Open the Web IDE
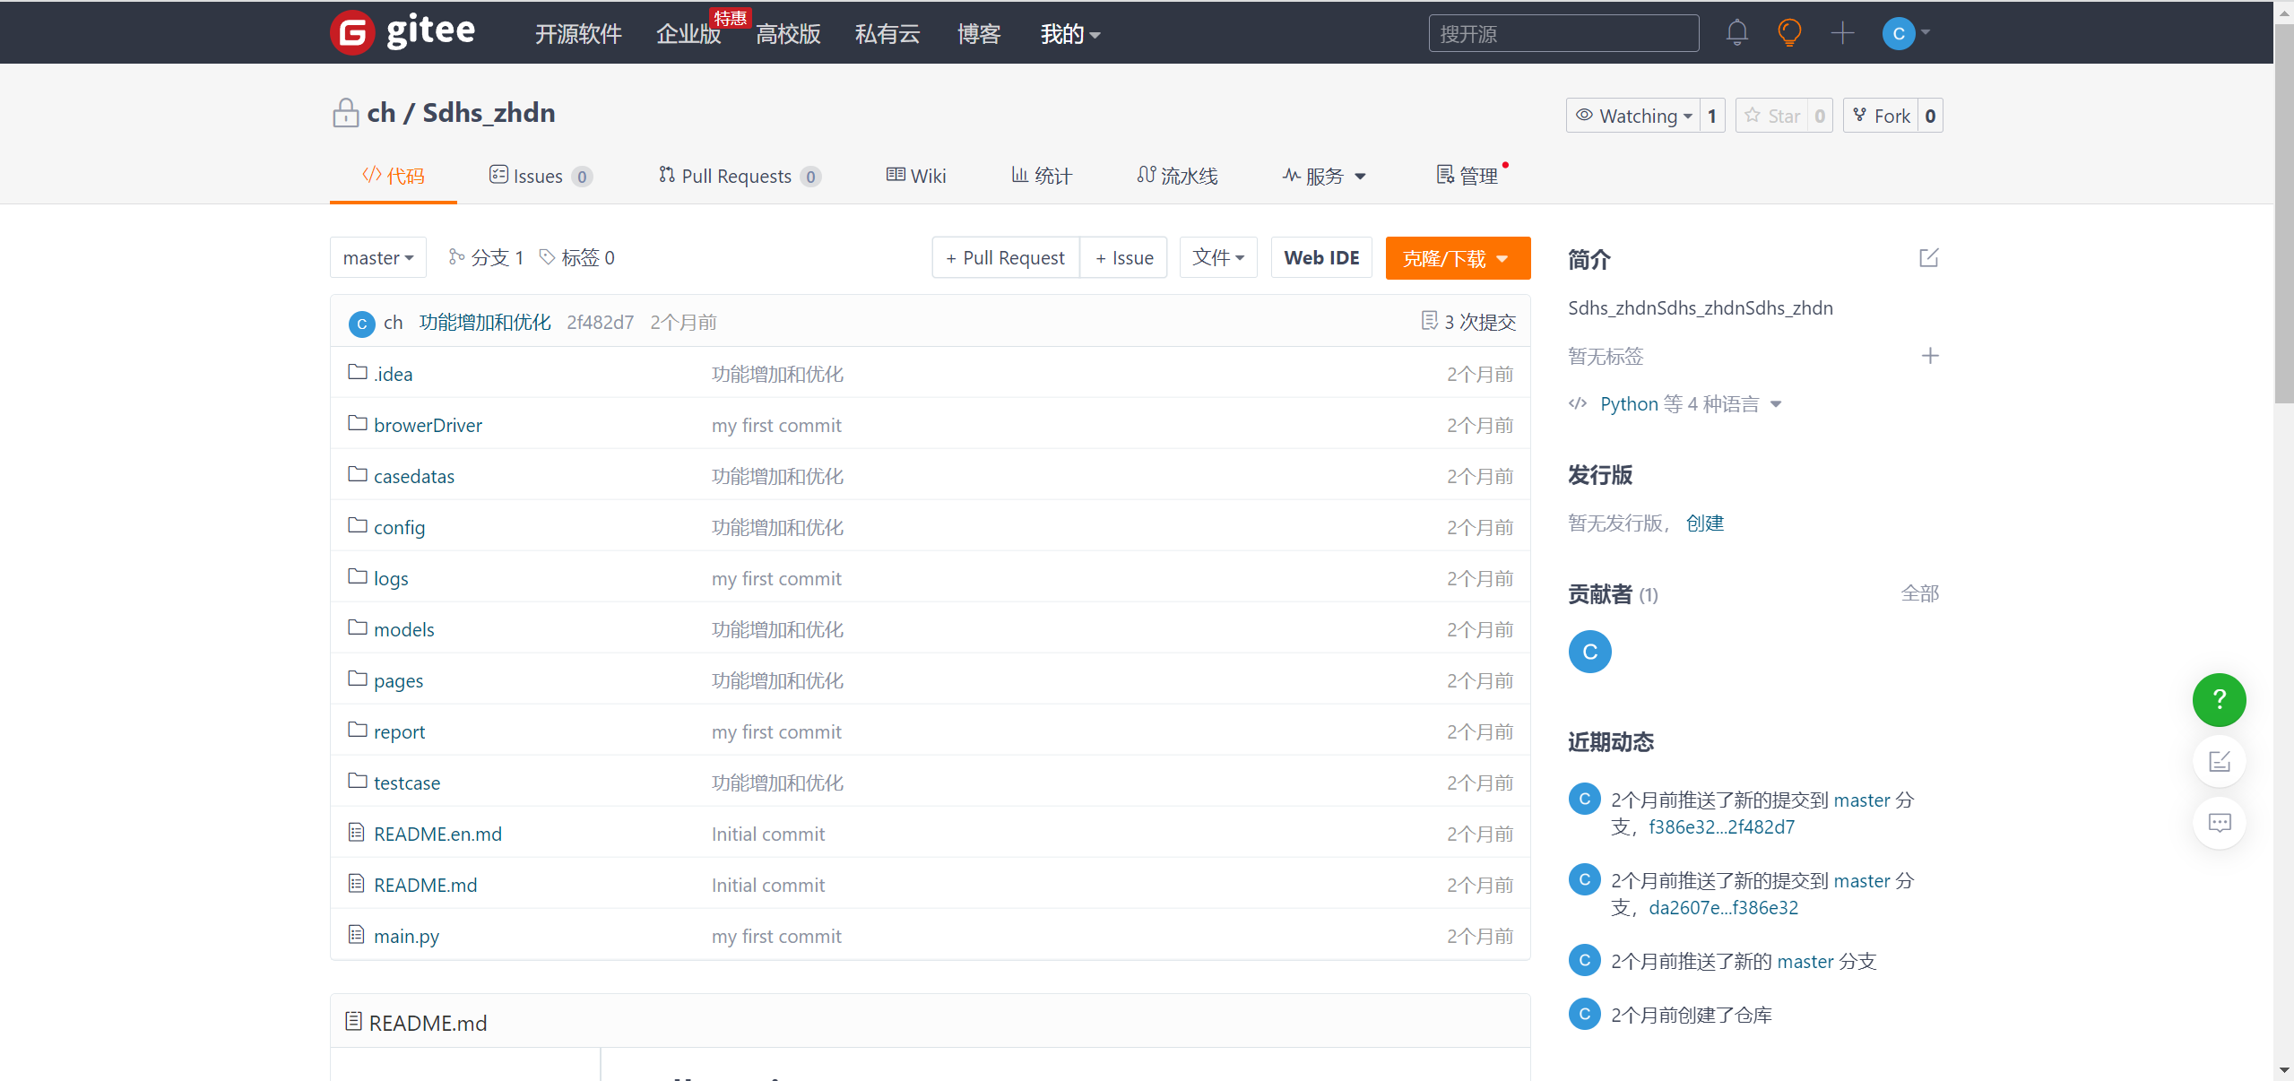Viewport: 2294px width, 1081px height. (x=1321, y=258)
